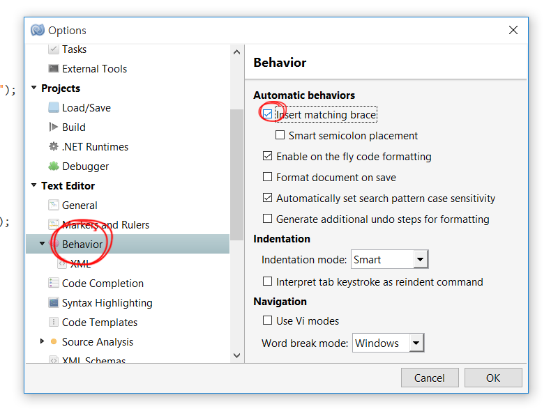The height and width of the screenshot is (418, 558).
Task: Select Code Completion page
Action: pos(103,284)
